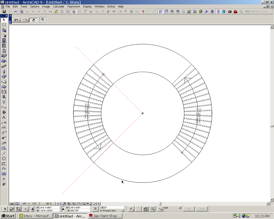274x219 pixels.
Task: Toggle gravity to Project Zero control
Action: (x=95, y=209)
